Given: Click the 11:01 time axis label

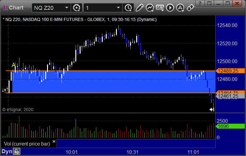Looking at the screenshot, I should [x=193, y=152].
